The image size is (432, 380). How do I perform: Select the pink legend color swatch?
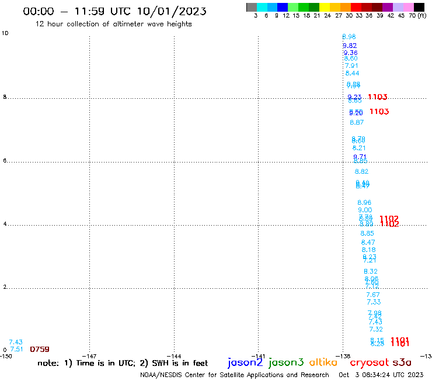tap(408, 7)
